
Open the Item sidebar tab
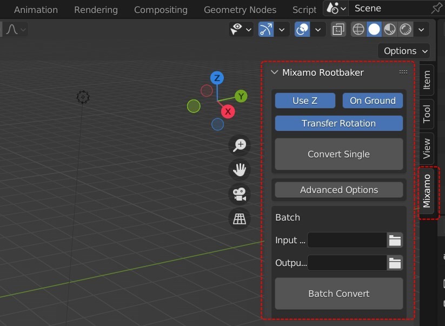click(427, 79)
